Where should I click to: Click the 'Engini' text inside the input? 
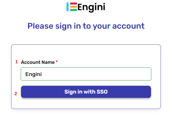coord(33,74)
